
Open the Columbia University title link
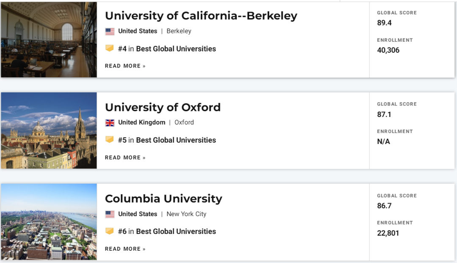(163, 198)
